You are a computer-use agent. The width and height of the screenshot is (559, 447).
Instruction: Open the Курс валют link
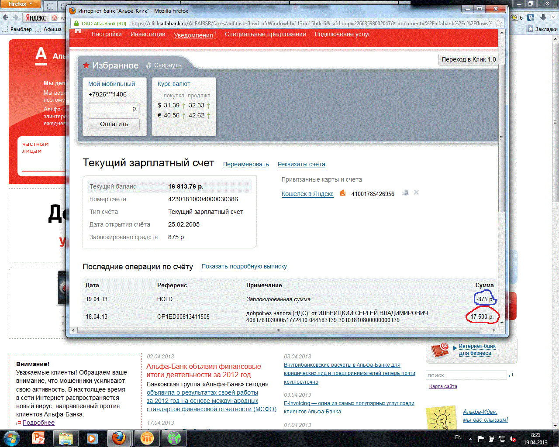174,84
